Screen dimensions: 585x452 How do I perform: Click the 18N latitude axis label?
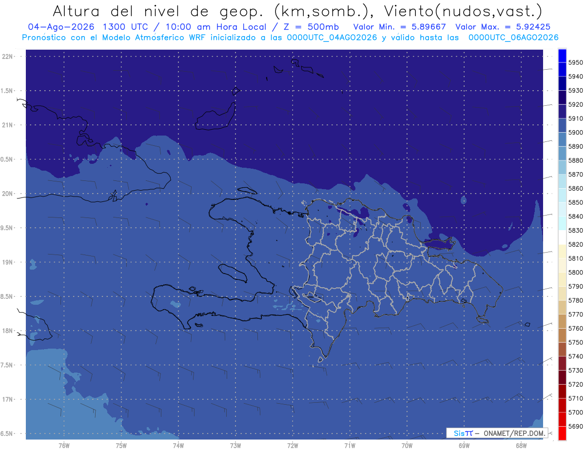tap(8, 331)
